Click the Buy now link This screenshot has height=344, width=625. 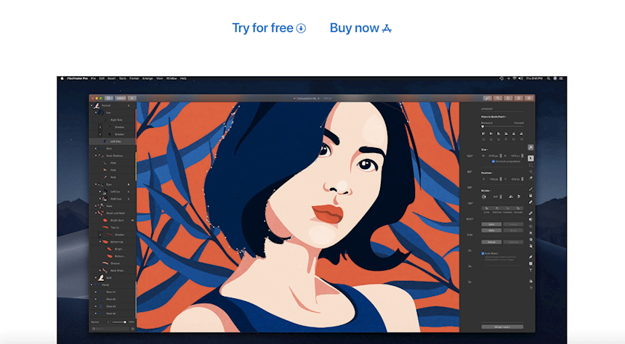coord(360,28)
